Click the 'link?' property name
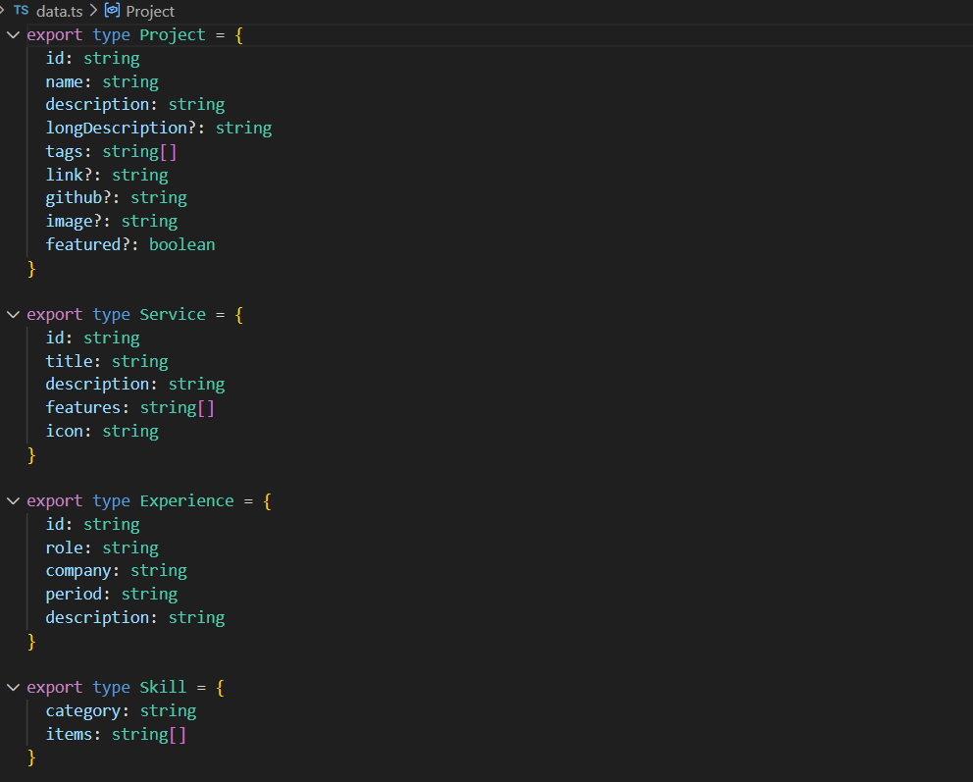Viewport: 973px width, 782px height. pyautogui.click(x=69, y=175)
